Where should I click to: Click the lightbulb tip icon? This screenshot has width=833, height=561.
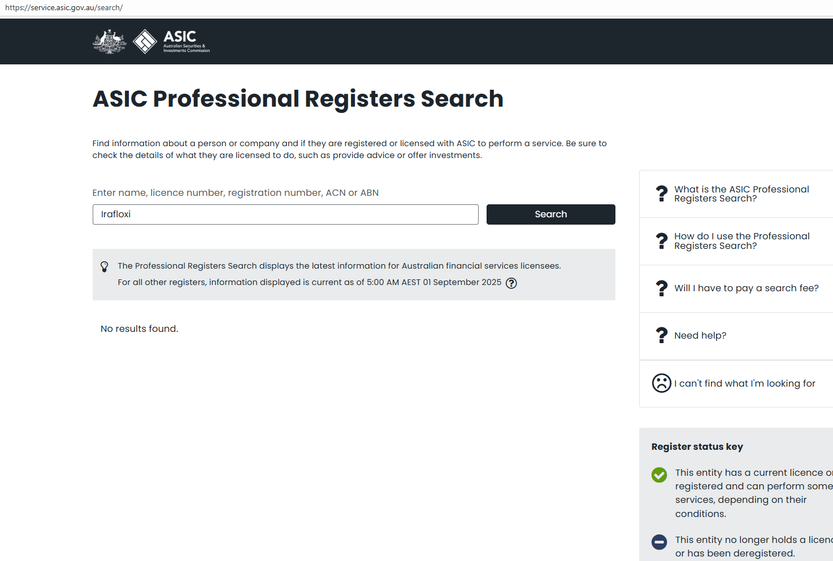point(105,266)
